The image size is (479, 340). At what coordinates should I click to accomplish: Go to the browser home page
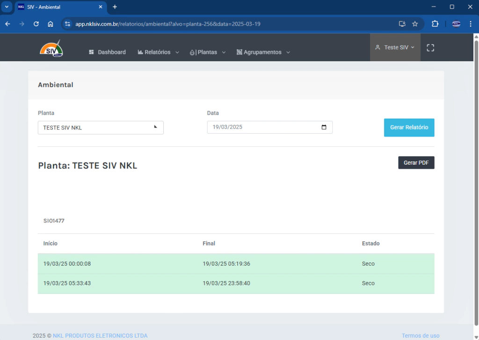(51, 24)
